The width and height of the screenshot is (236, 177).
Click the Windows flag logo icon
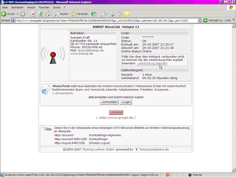point(231,7)
